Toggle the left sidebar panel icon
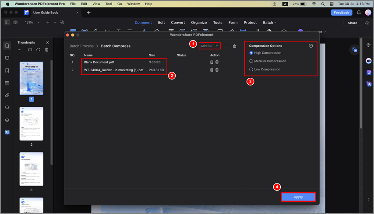This screenshot has width=374, height=214. pyautogui.click(x=7, y=22)
